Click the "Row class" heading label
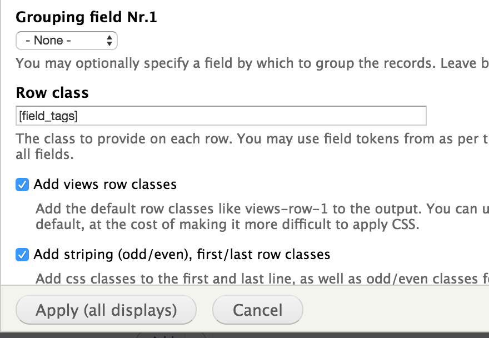The image size is (489, 338). 52,92
